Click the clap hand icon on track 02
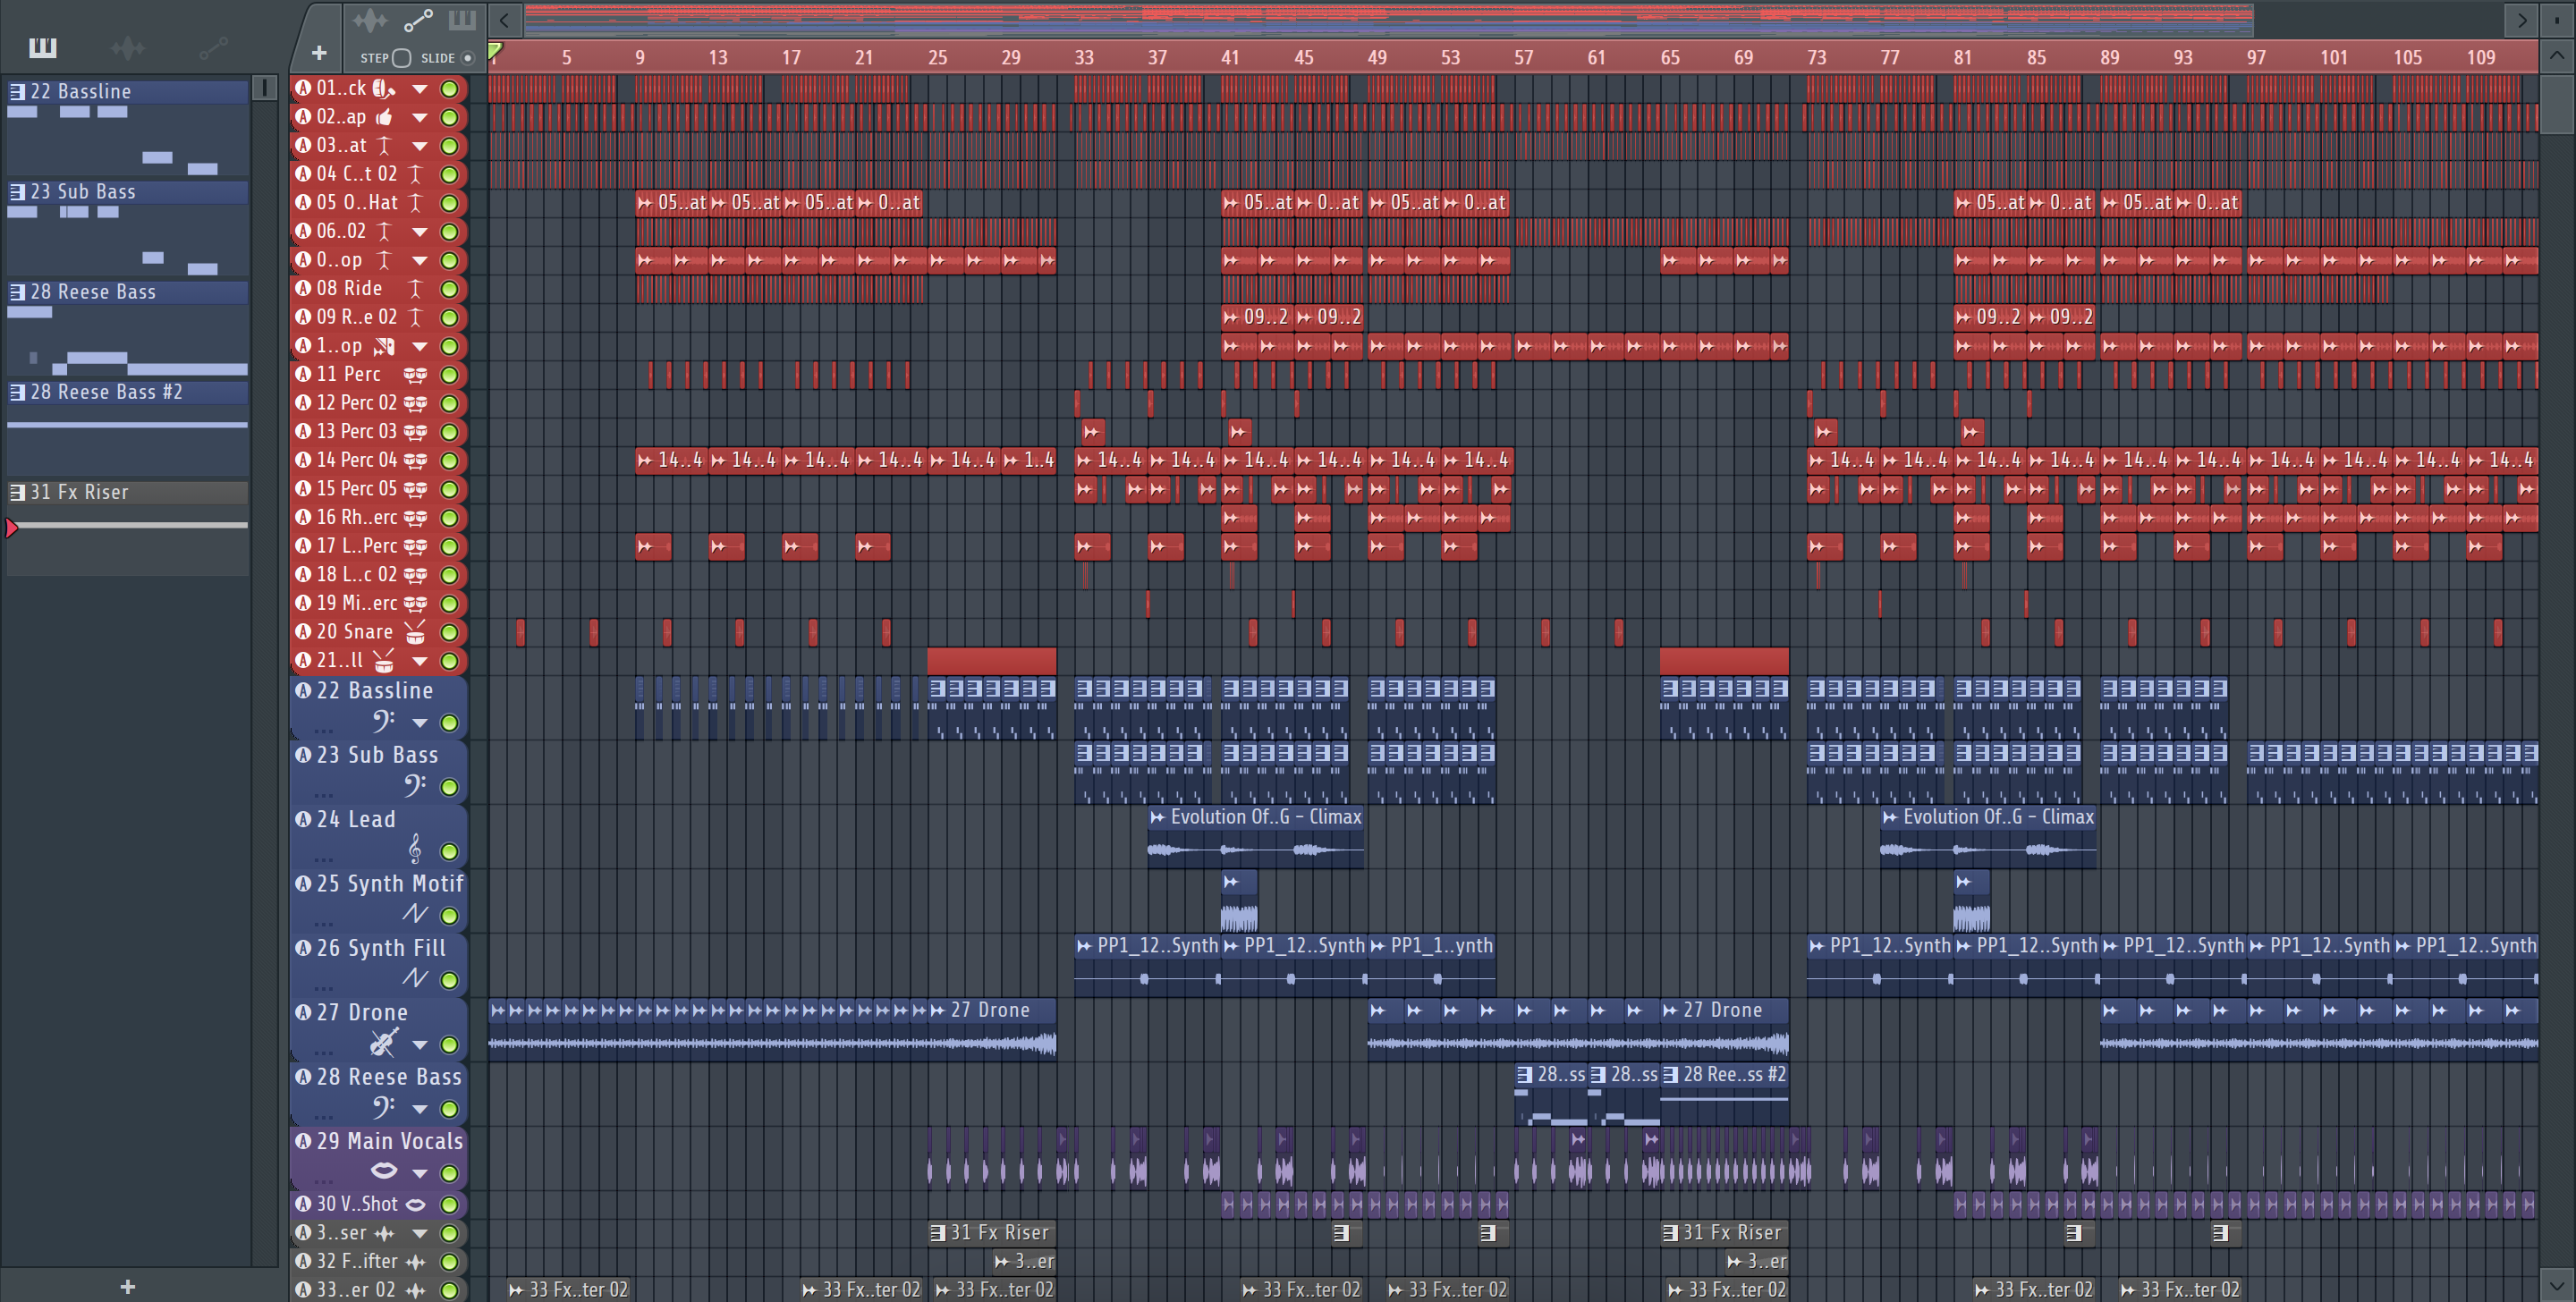 click(384, 117)
